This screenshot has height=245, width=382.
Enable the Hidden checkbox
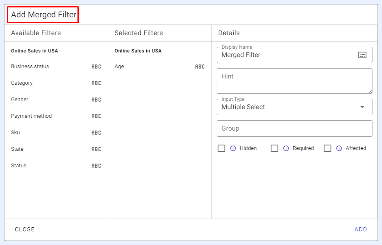coord(222,148)
